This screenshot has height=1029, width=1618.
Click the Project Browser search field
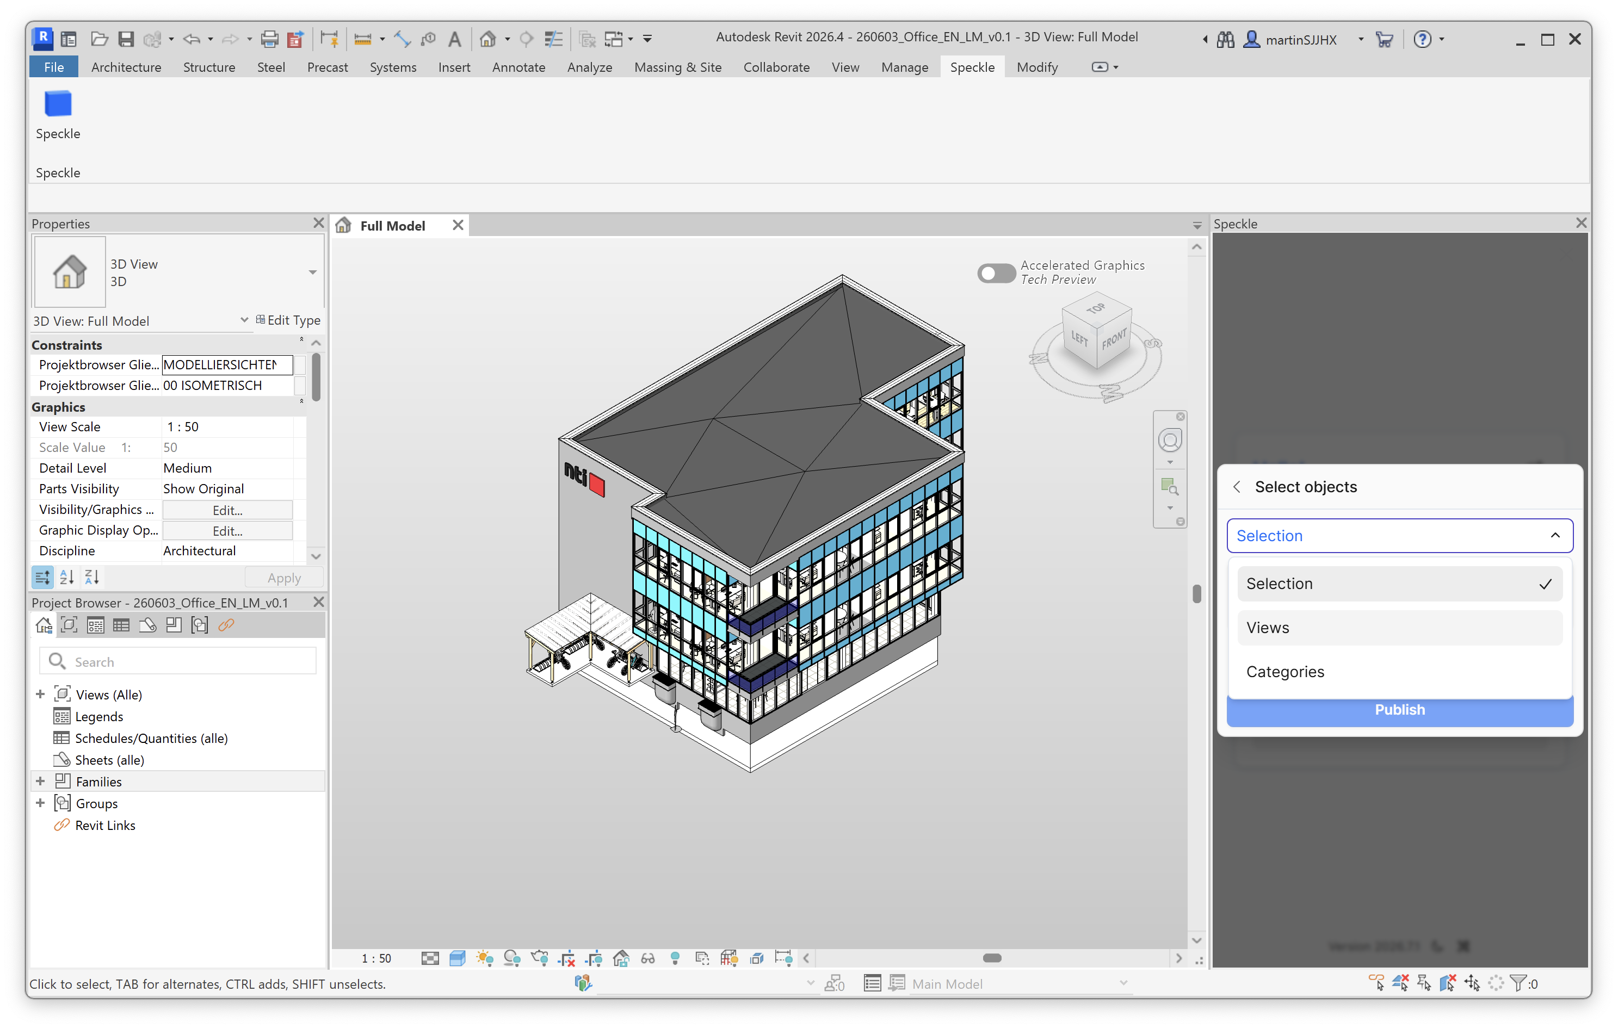point(178,661)
